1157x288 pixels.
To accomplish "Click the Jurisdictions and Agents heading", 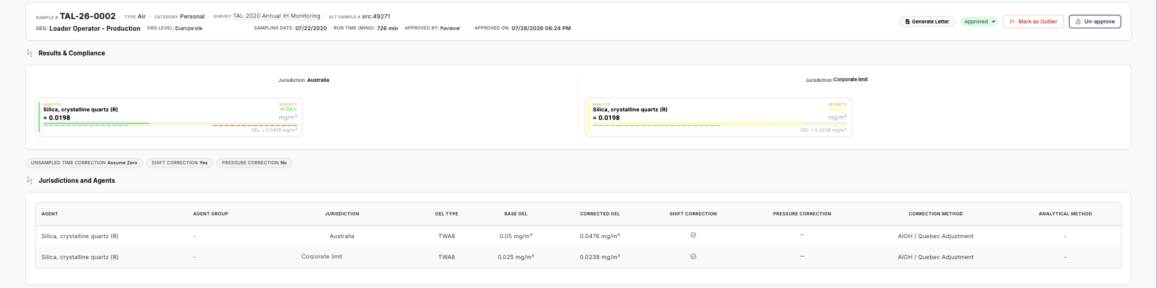I will [x=76, y=180].
